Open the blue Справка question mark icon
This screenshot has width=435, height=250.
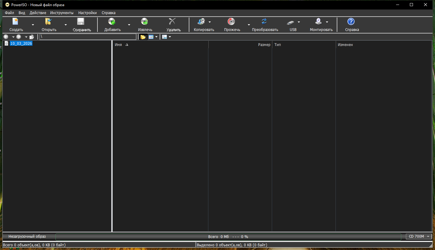[351, 22]
